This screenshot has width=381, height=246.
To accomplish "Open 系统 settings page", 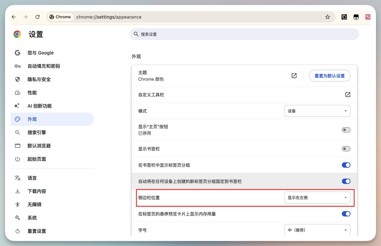I will point(32,218).
